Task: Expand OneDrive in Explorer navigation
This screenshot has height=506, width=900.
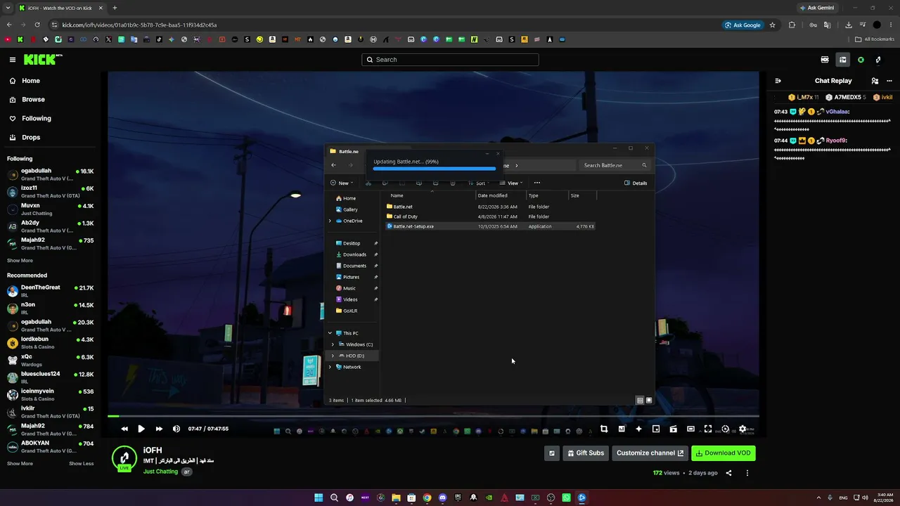Action: tap(330, 221)
